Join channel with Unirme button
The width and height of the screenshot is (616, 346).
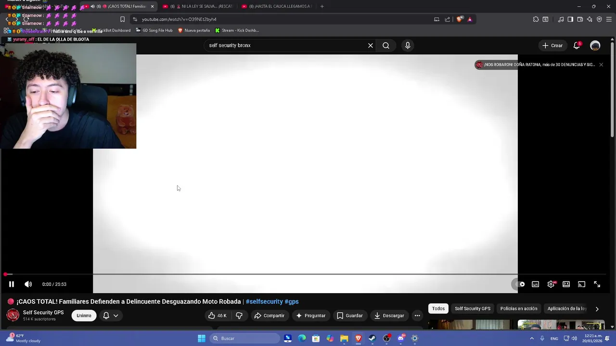click(84, 316)
